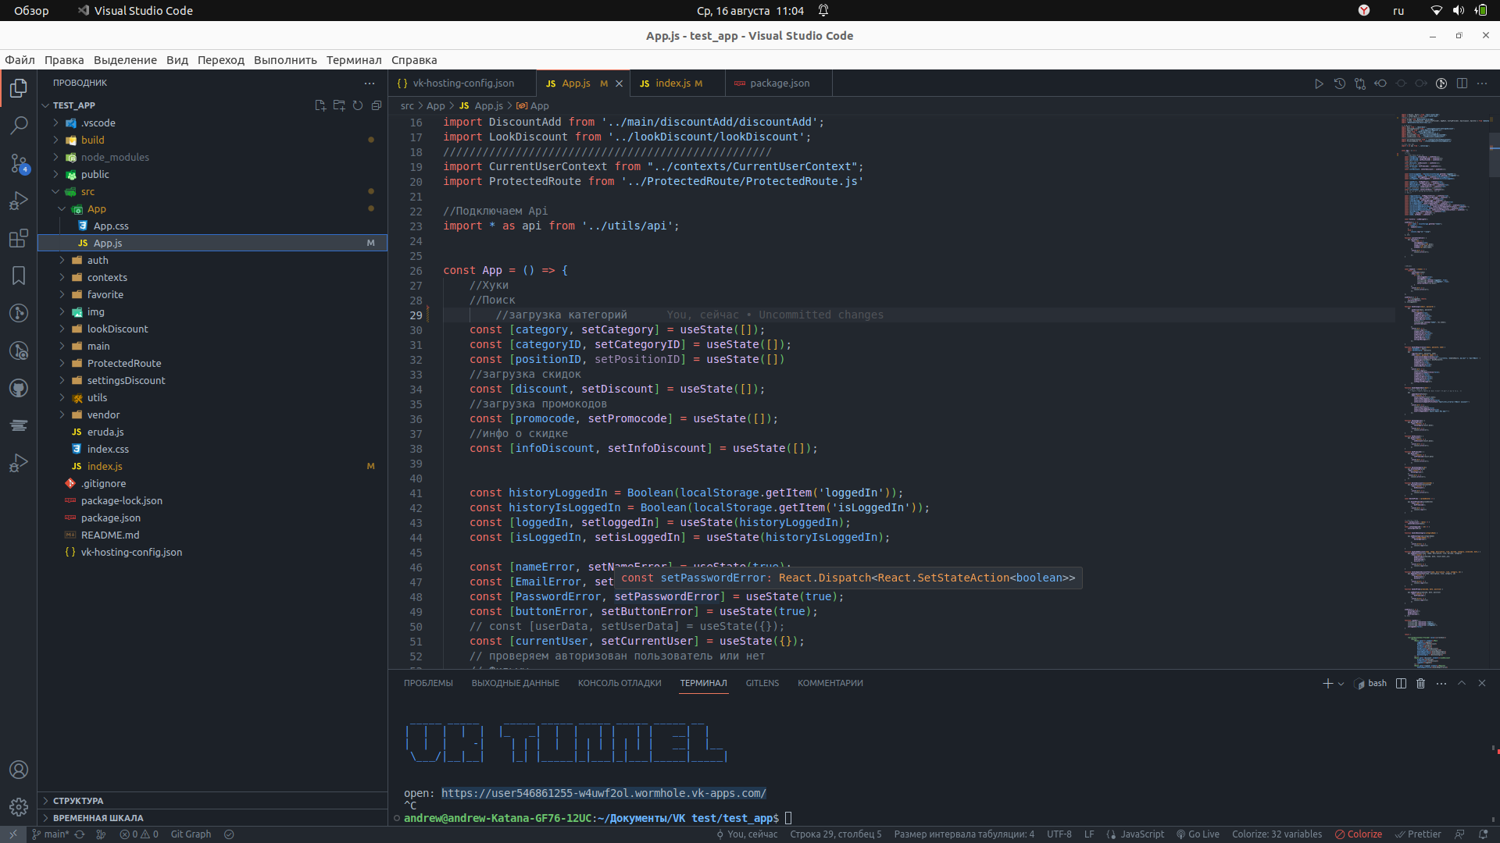Expand the СТРУКТУРА panel section

pos(78,800)
